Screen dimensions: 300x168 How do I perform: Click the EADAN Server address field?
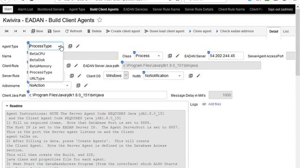[226, 56]
